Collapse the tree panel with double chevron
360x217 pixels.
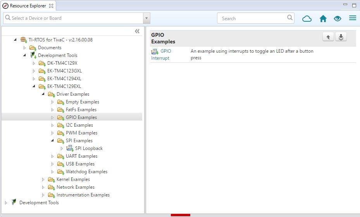point(137,31)
